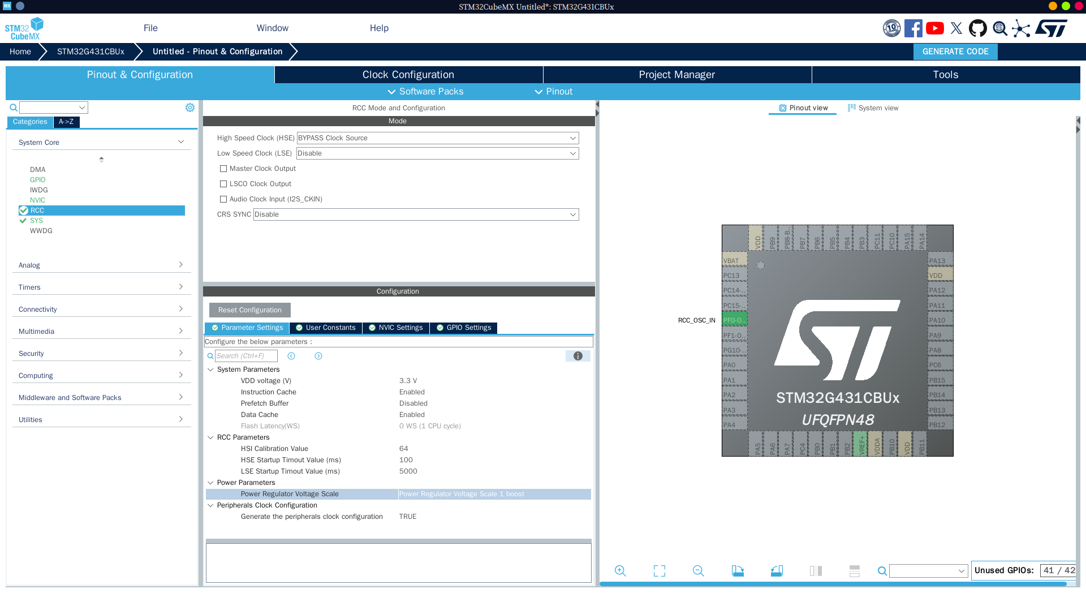The image size is (1086, 593).
Task: Click zoom out icon under pinout
Action: 699,571
